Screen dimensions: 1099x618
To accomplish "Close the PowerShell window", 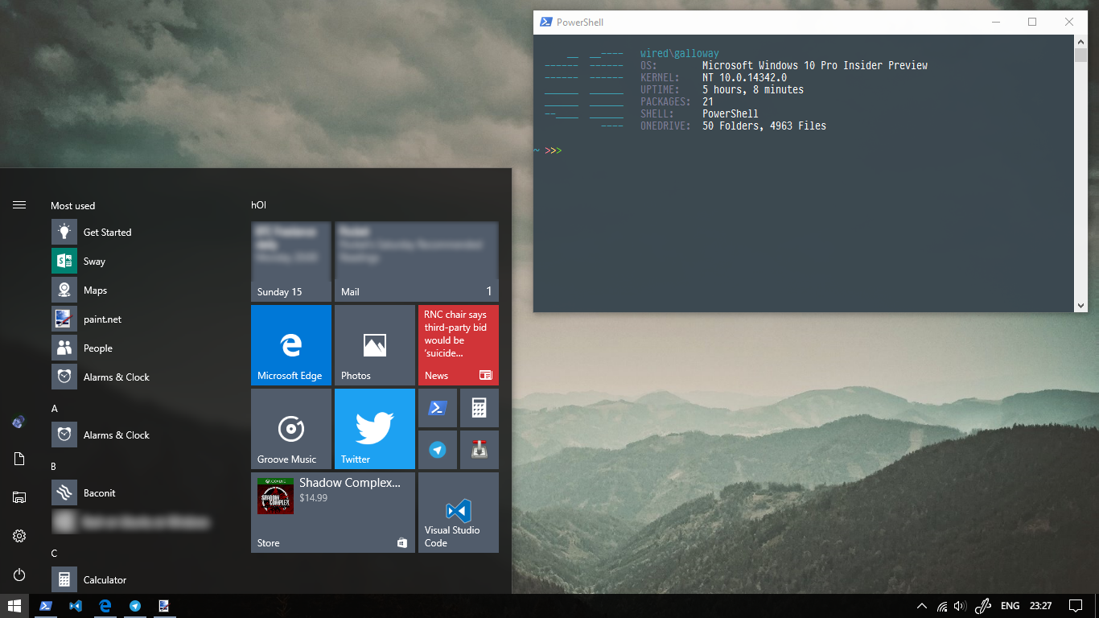I will point(1069,23).
